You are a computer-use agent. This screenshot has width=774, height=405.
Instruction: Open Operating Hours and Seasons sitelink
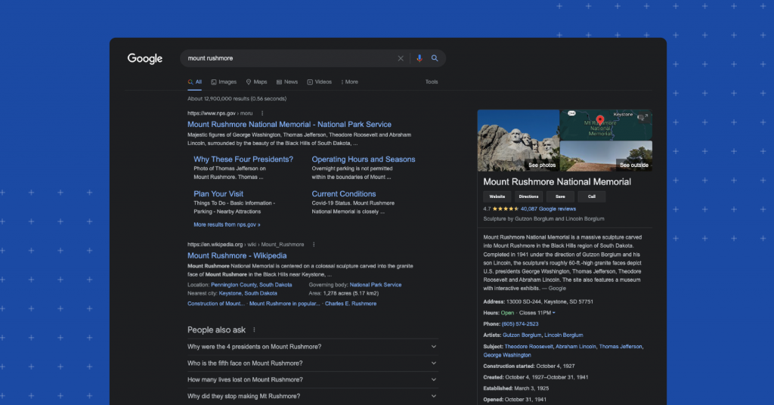point(364,159)
